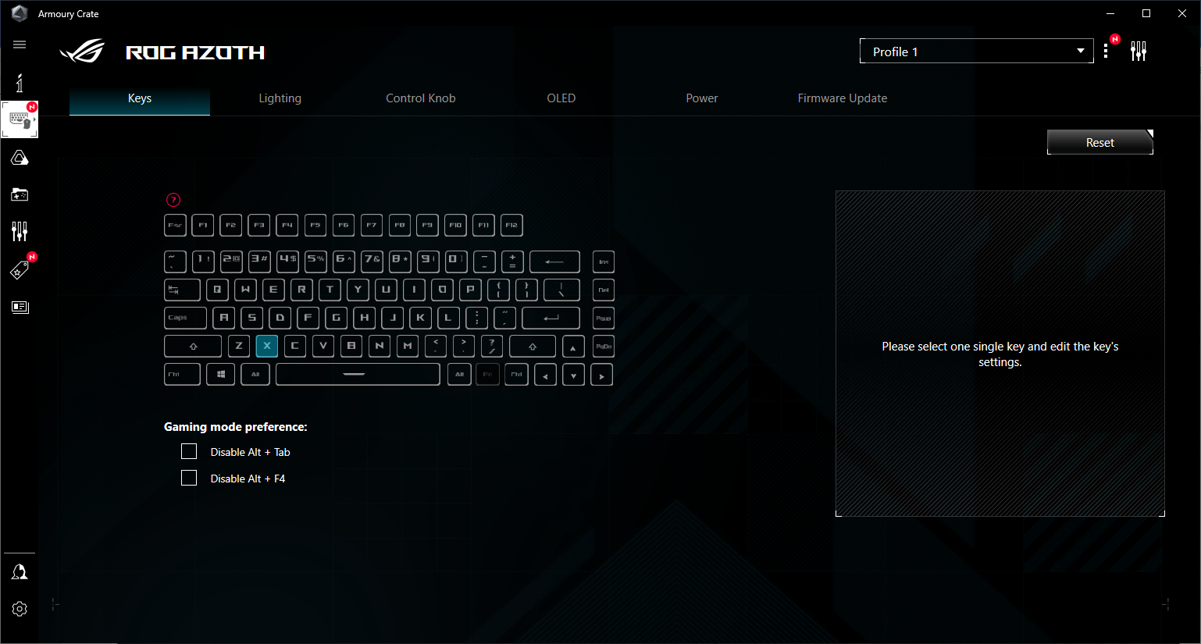This screenshot has height=644, width=1201.
Task: Select the dimmed Fn key
Action: click(x=487, y=375)
